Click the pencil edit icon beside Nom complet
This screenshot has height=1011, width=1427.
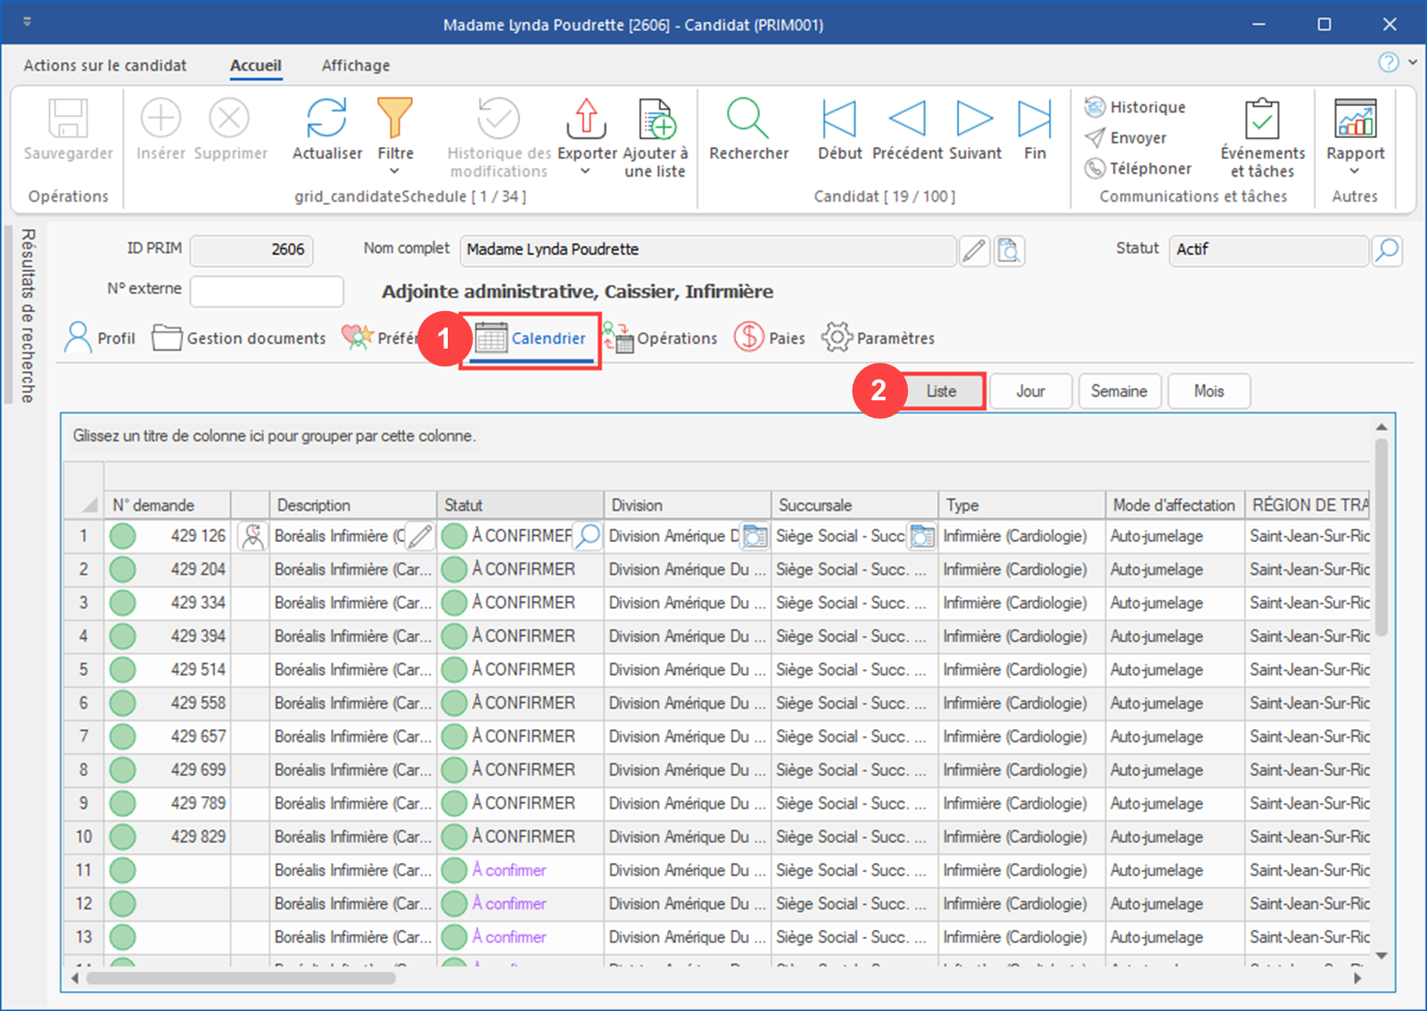pos(974,251)
